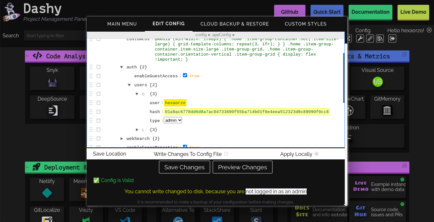
Task: Select Write Changes To Config File radio
Action: pos(227,153)
